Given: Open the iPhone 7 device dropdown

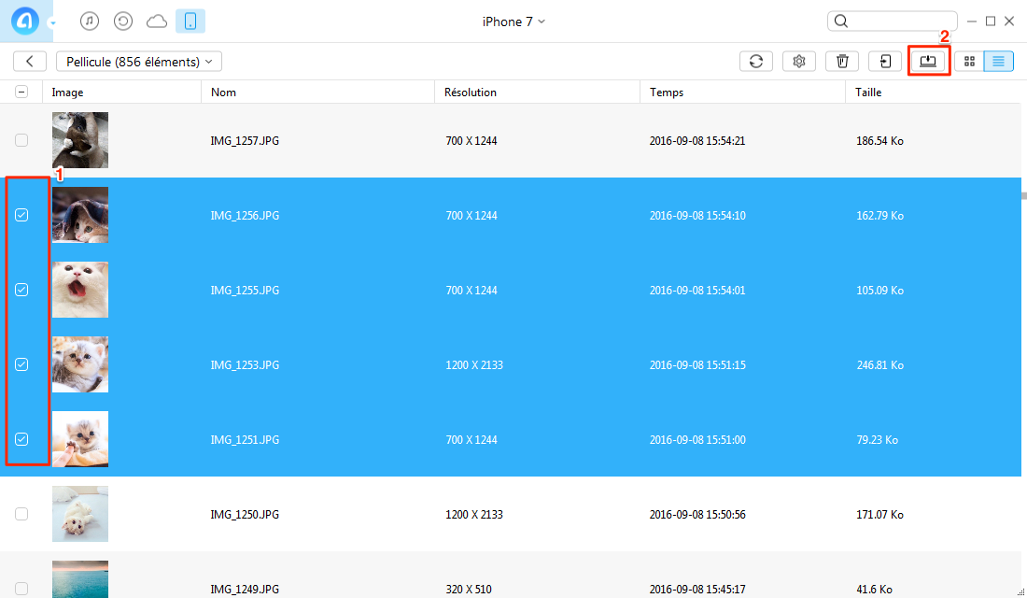Looking at the screenshot, I should coord(513,21).
